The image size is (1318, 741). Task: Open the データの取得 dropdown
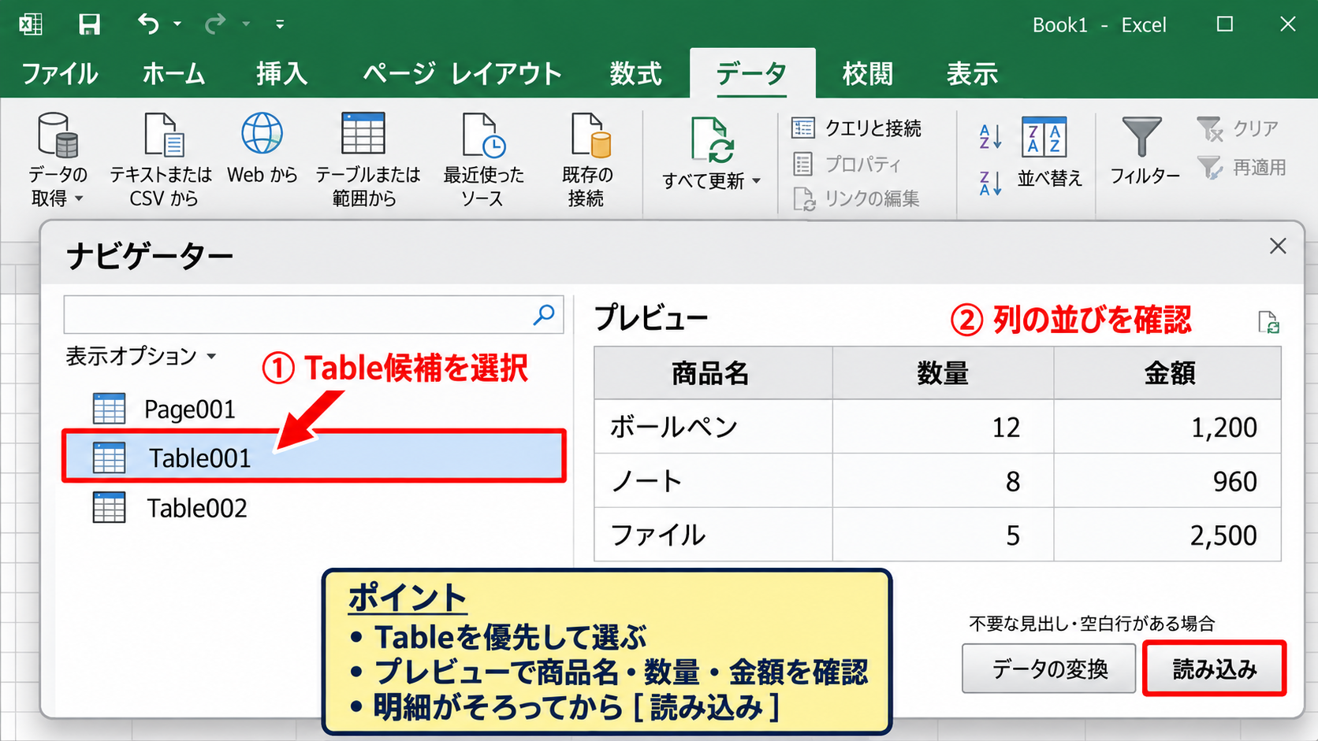[x=58, y=159]
